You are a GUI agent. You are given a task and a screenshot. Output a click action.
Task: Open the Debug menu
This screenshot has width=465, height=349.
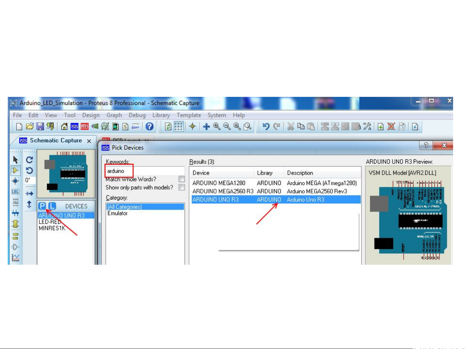click(137, 115)
